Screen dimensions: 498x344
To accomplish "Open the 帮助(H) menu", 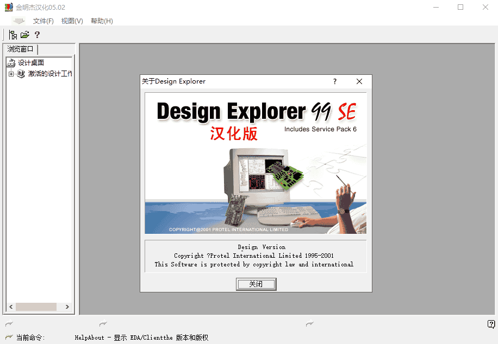I will coord(102,21).
